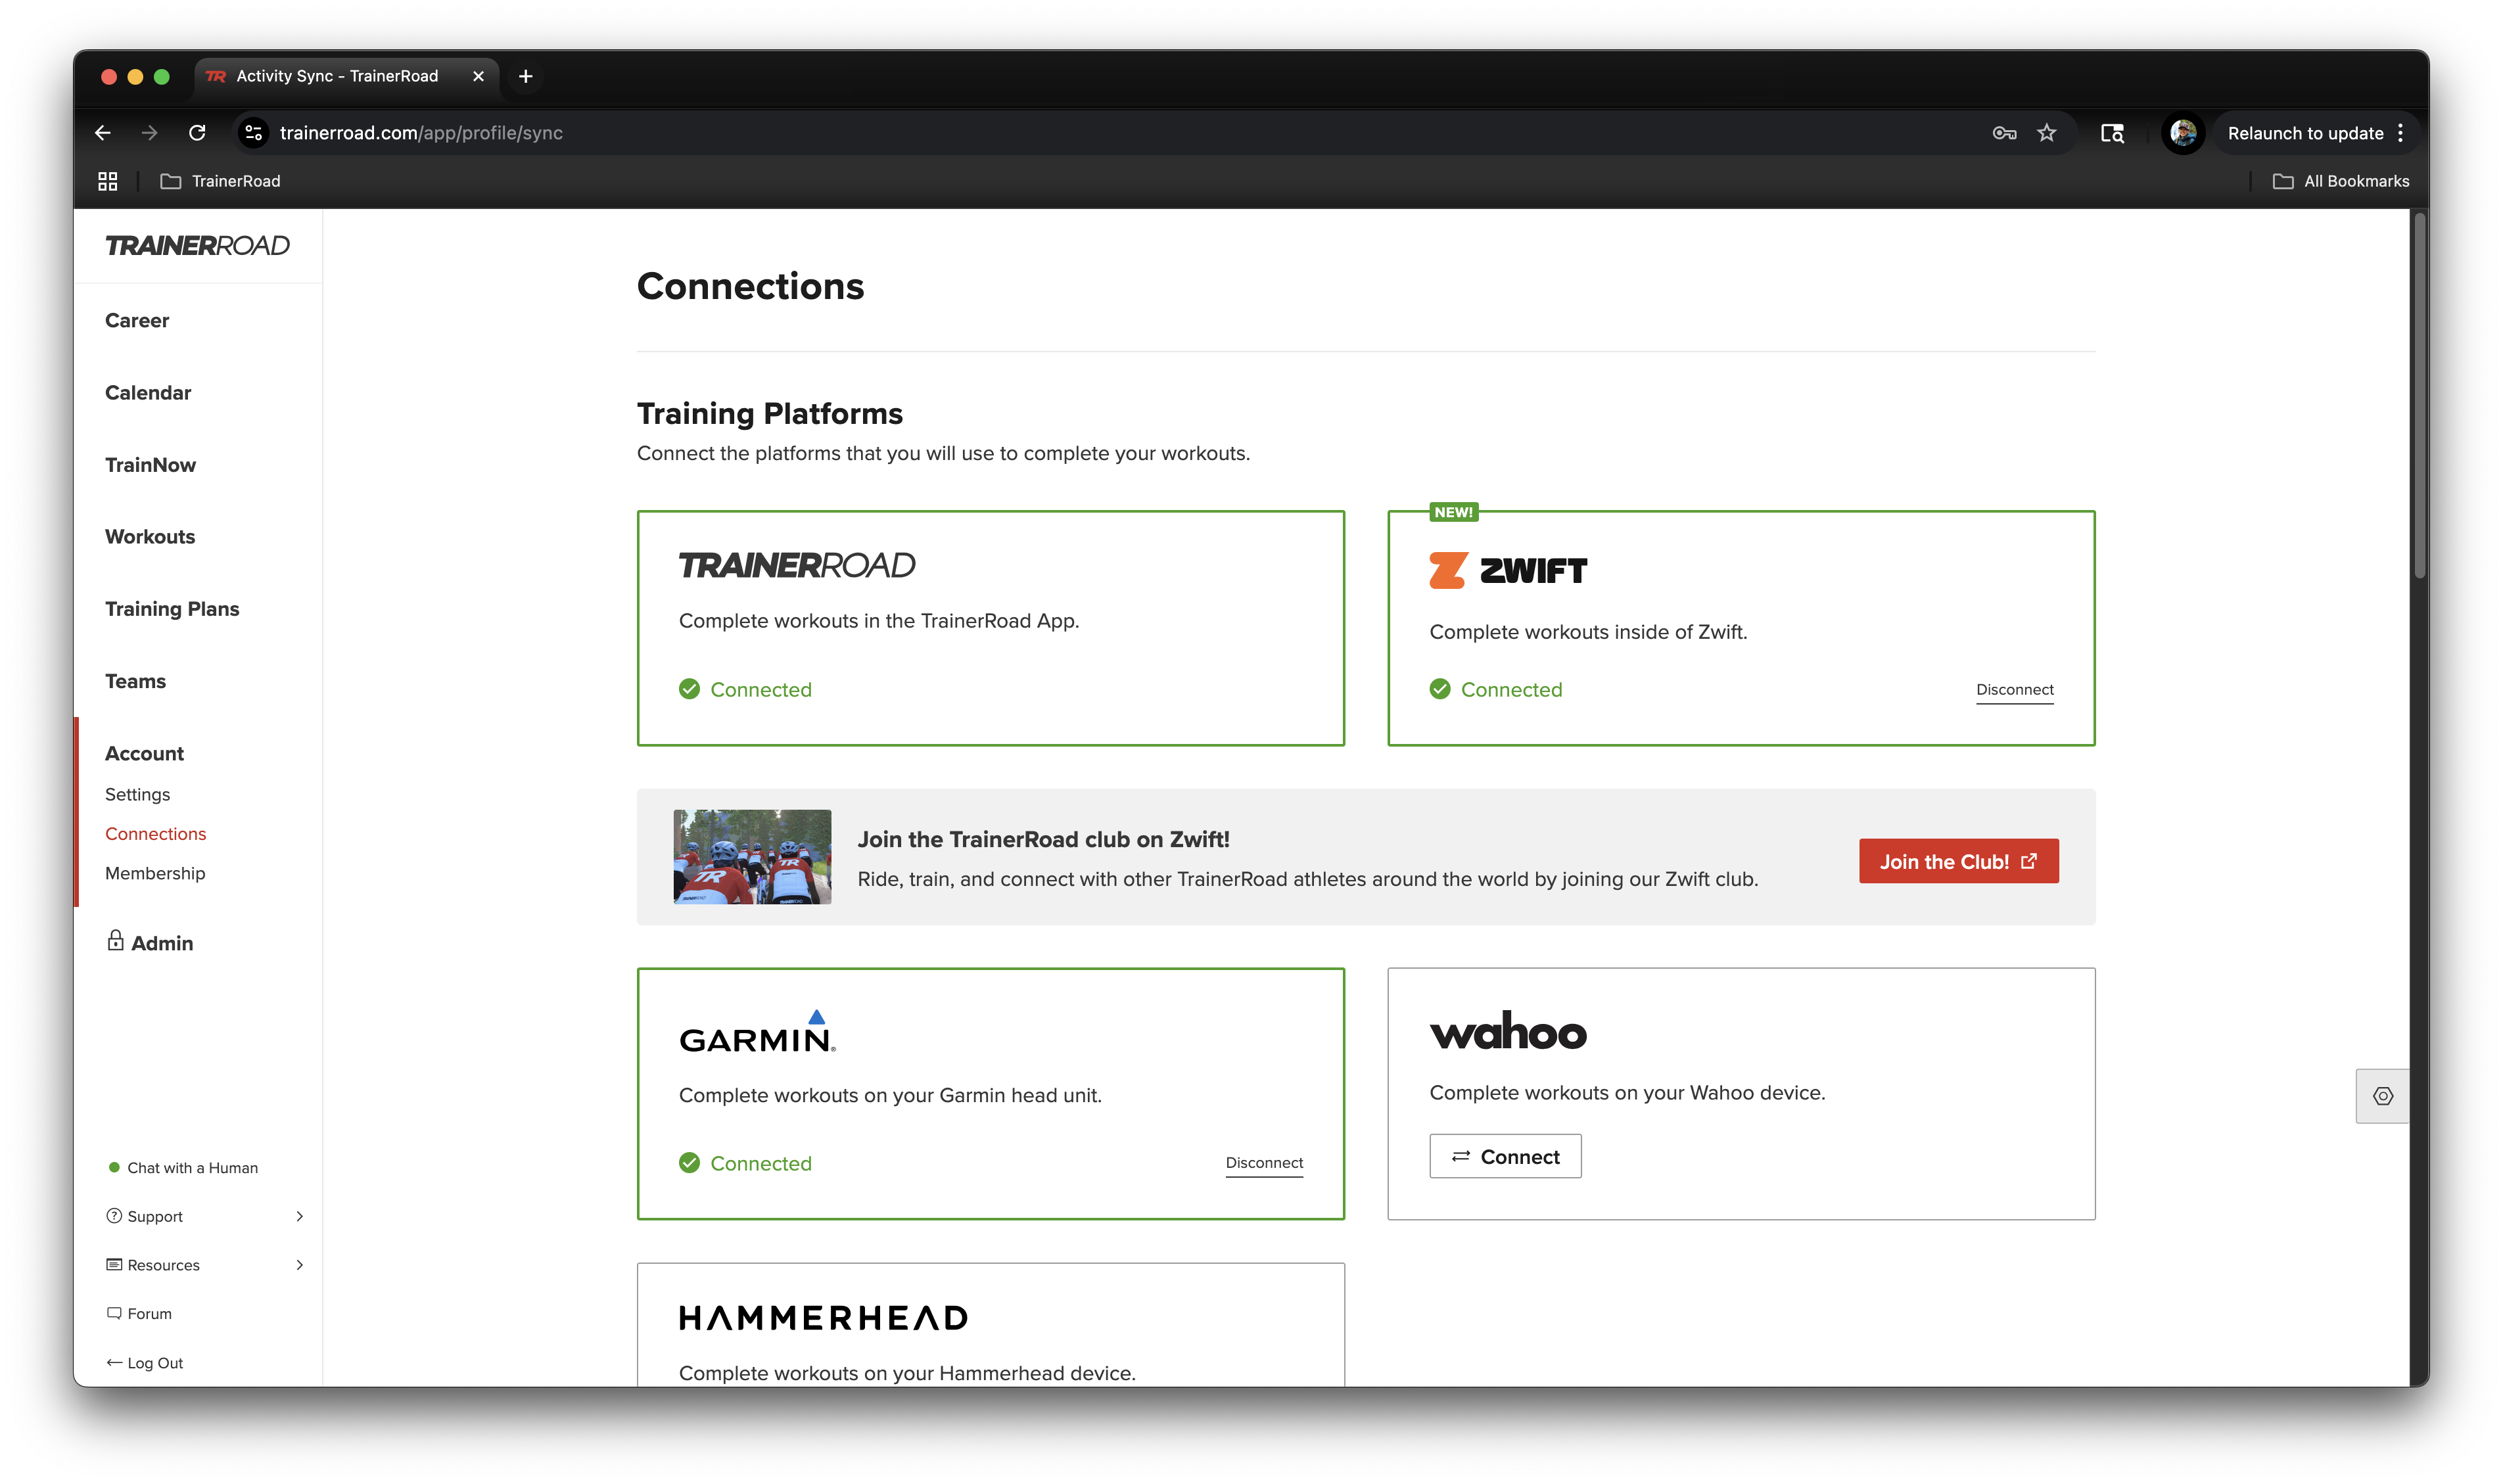
Task: Select Connections under Account
Action: [155, 833]
